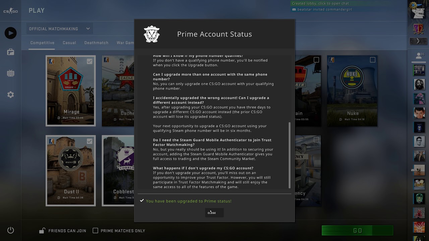Close the Prime Account Status dialog
429x241 pixels.
tap(214, 213)
